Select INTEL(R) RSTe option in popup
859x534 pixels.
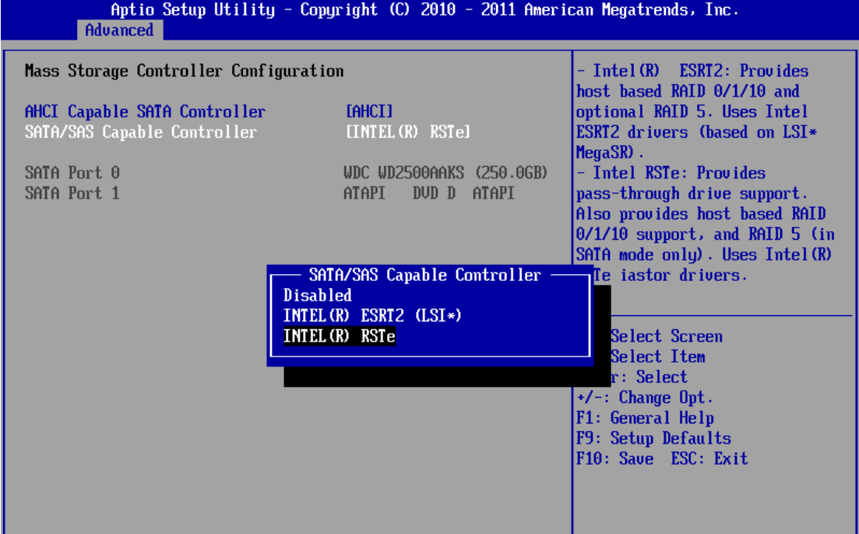tap(339, 336)
